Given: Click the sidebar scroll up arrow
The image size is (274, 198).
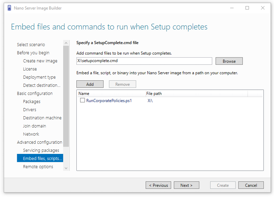Looking at the screenshot, I should click(66, 43).
